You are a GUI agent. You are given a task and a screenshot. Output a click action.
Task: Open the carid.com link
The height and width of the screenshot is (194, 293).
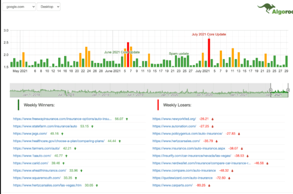click(x=31, y=163)
